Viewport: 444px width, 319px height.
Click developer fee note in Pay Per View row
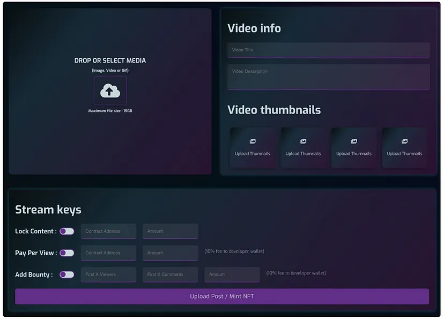pyautogui.click(x=234, y=251)
